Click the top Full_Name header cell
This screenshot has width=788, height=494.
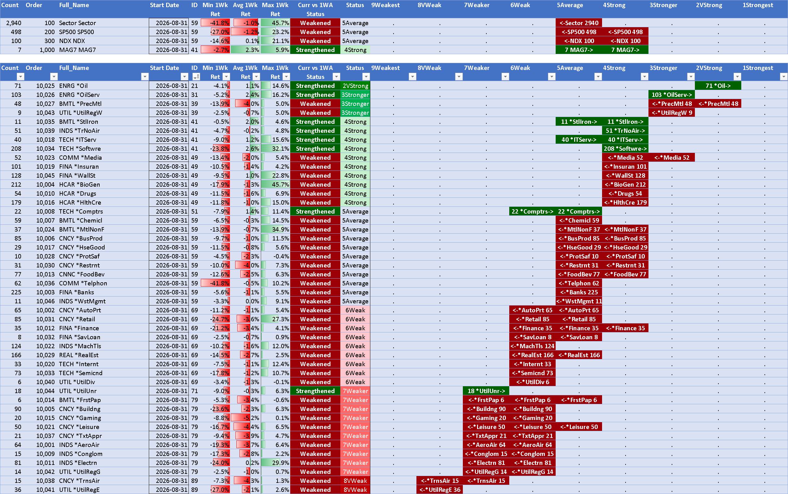pos(103,9)
